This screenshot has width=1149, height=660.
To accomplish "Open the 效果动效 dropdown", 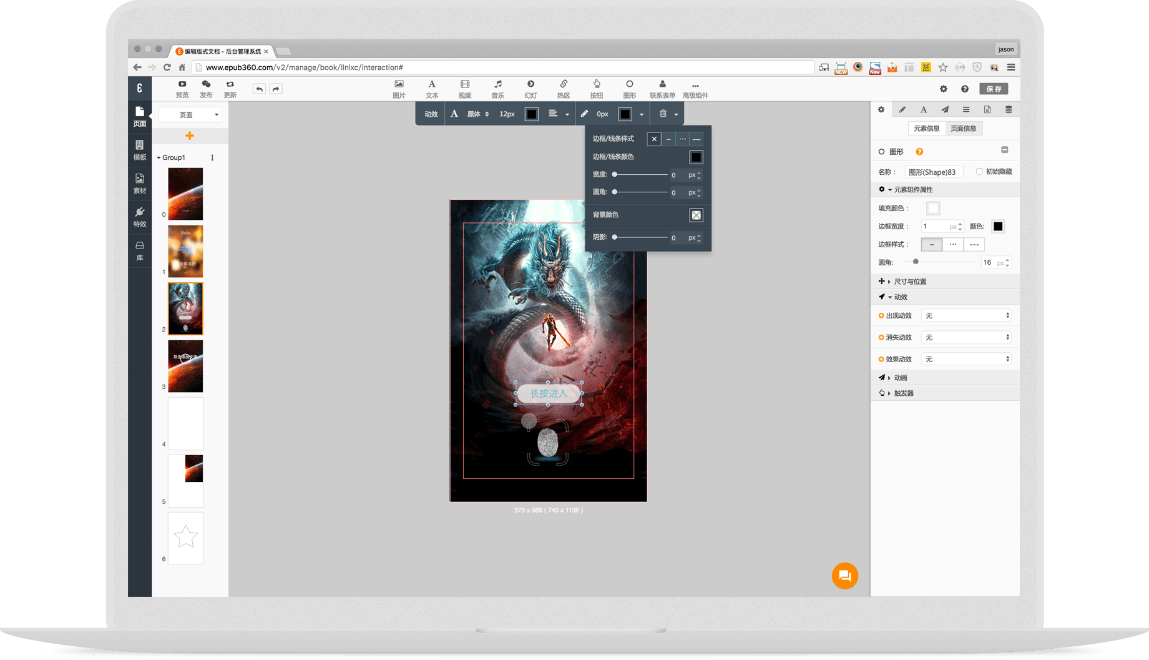I will point(966,359).
